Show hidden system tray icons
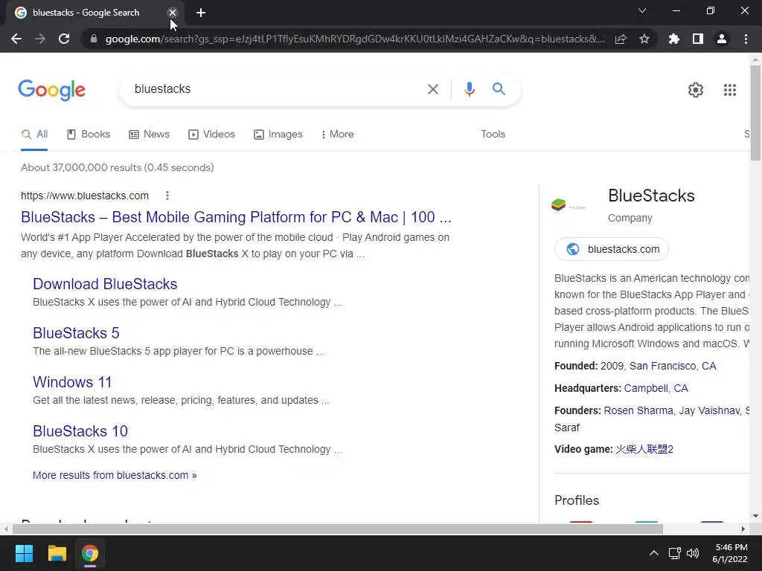 (654, 553)
